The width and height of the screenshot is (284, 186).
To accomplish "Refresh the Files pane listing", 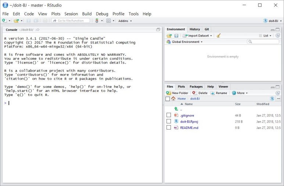I will 277,93.
